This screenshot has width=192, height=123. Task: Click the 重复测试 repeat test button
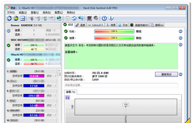point(166,74)
